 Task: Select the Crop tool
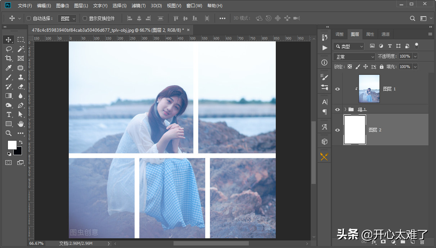pyautogui.click(x=9, y=58)
